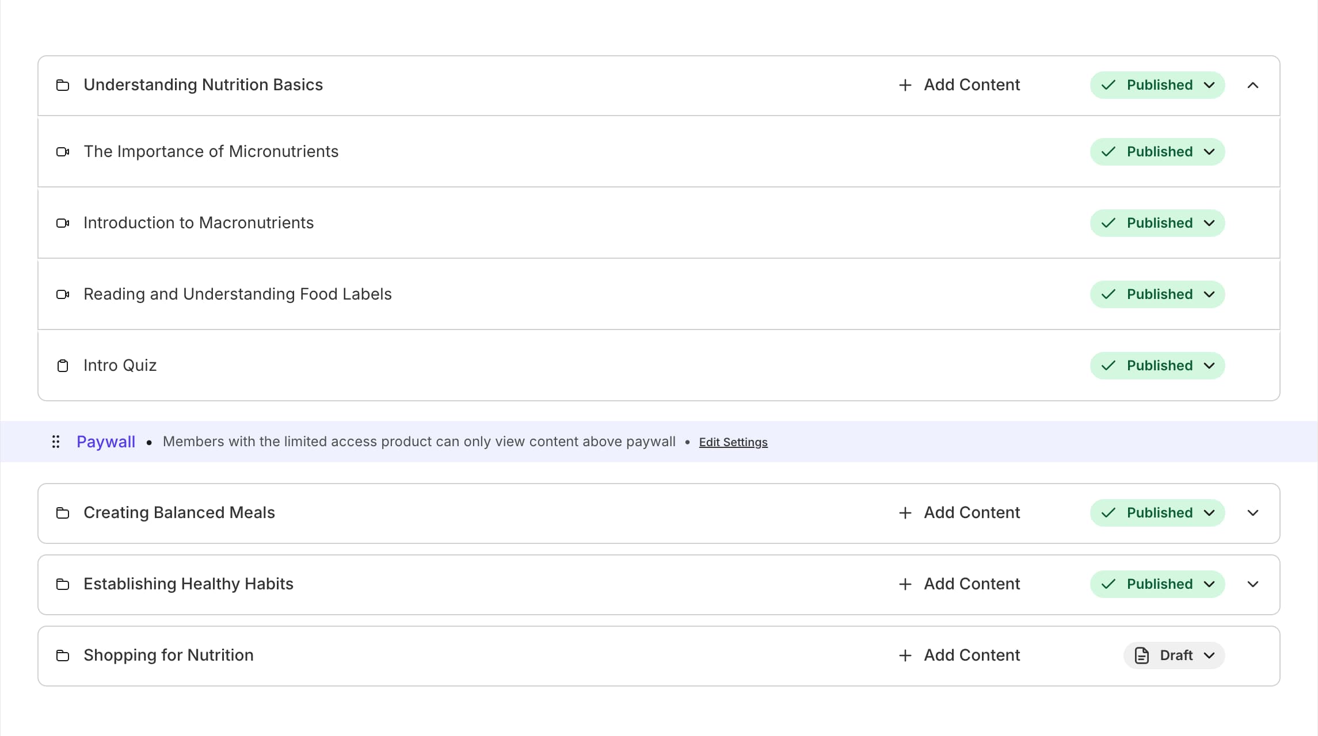Click folder icon beside Establishing Healthy Habits
Viewport: 1318px width, 736px height.
(63, 584)
